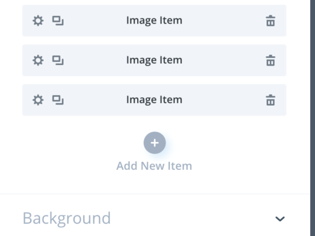Duplicate the first Image Item
The height and width of the screenshot is (236, 315).
tap(58, 21)
